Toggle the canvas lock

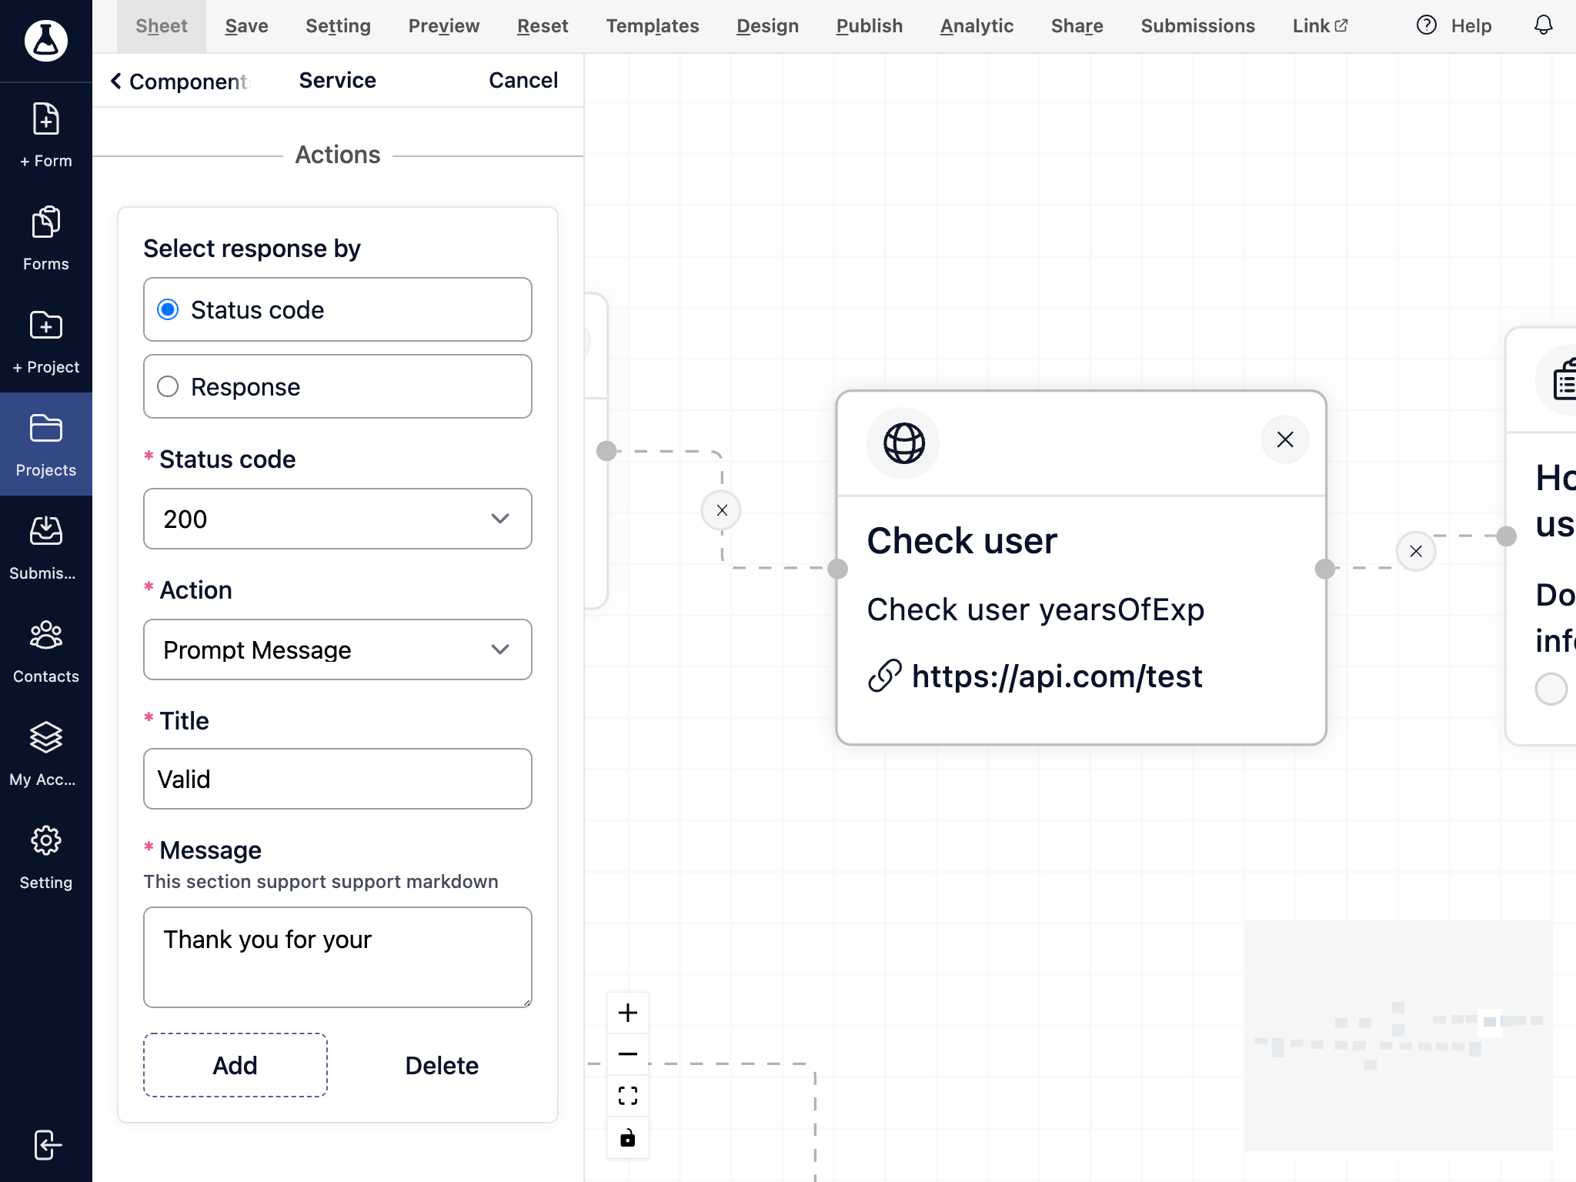coord(628,1137)
